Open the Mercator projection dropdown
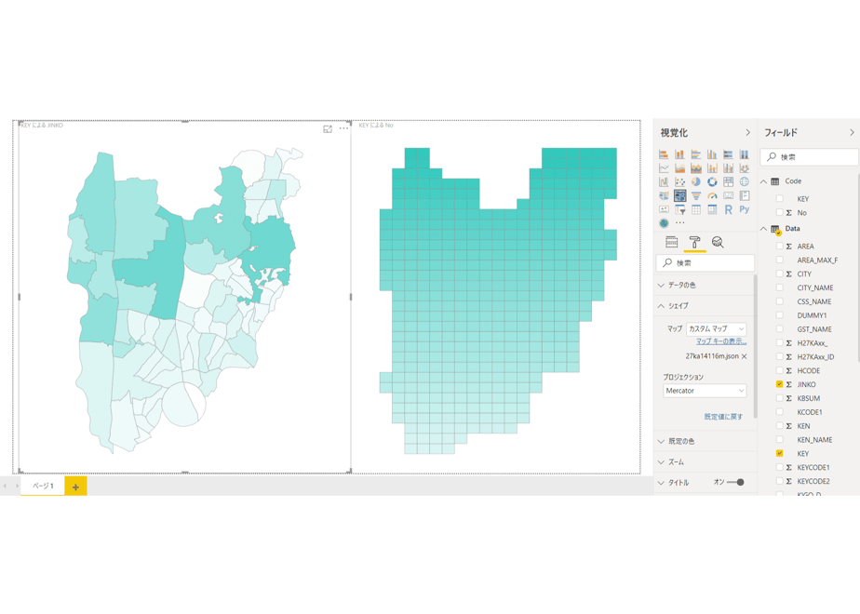 [x=705, y=391]
